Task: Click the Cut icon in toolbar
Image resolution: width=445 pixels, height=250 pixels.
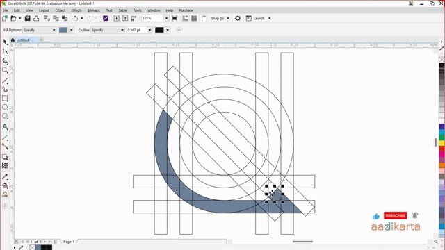Action: coord(47,19)
